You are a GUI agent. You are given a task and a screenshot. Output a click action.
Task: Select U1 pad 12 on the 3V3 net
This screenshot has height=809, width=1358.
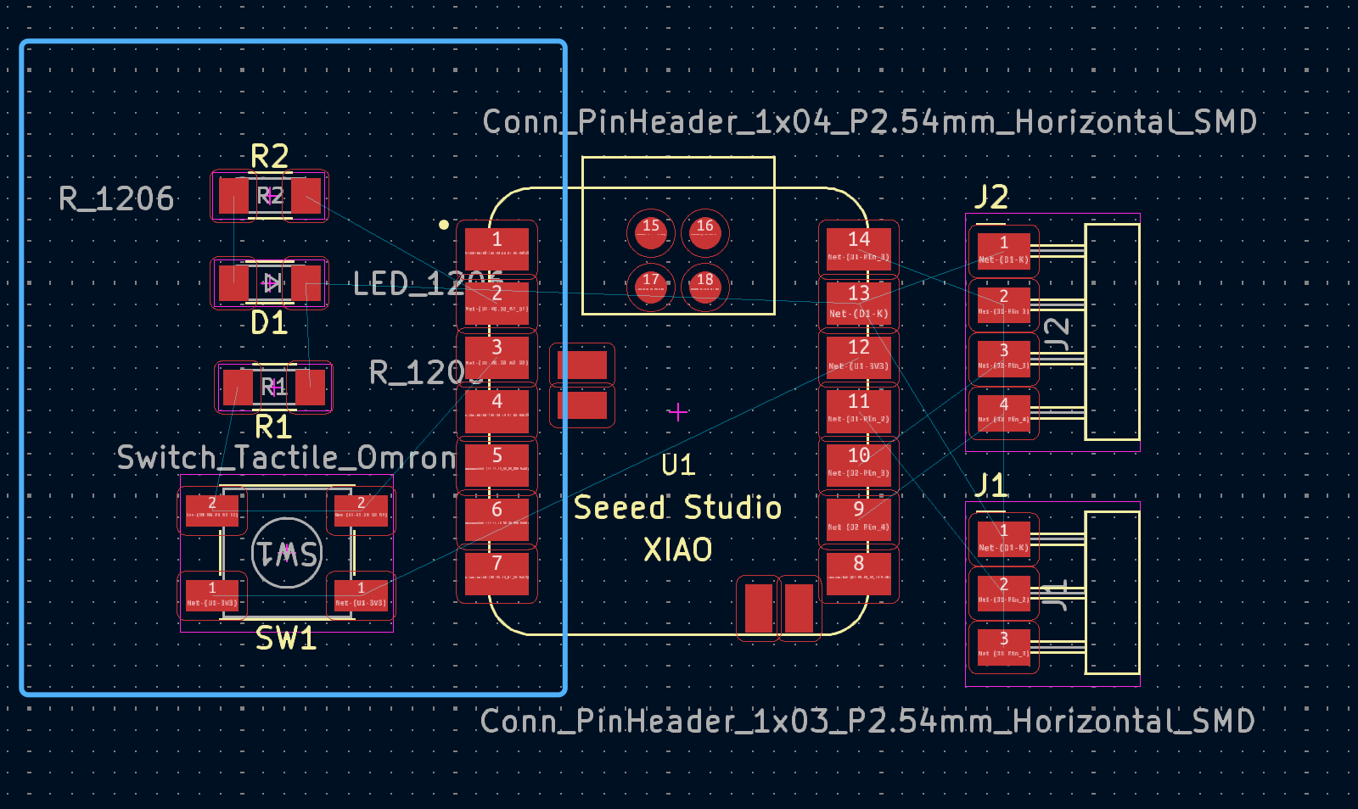click(x=858, y=356)
